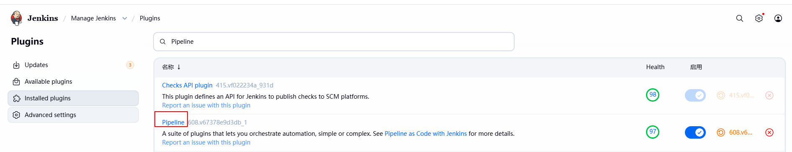Click the Available plugins bag icon
792x152 pixels.
click(x=16, y=82)
